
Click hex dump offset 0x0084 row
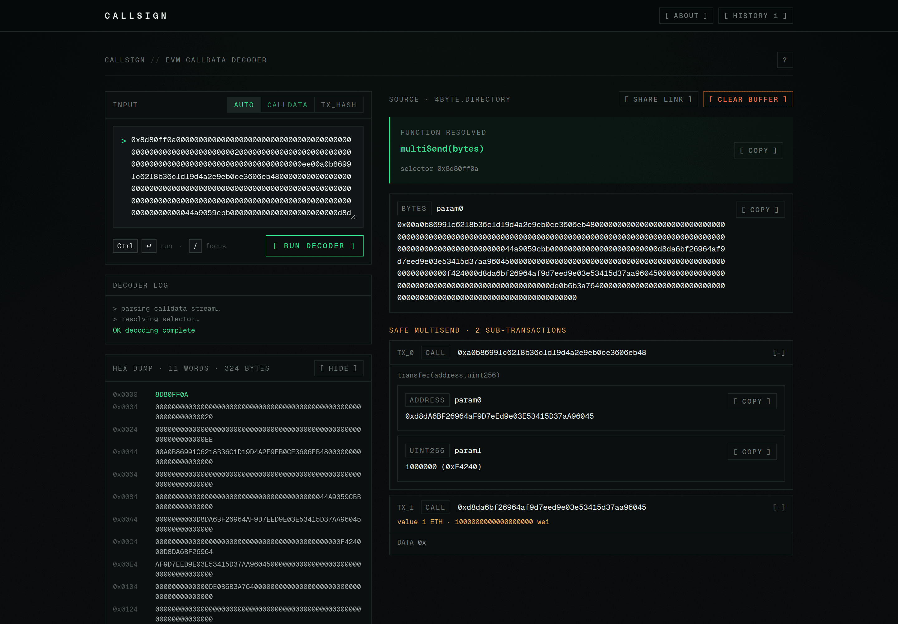click(238, 502)
